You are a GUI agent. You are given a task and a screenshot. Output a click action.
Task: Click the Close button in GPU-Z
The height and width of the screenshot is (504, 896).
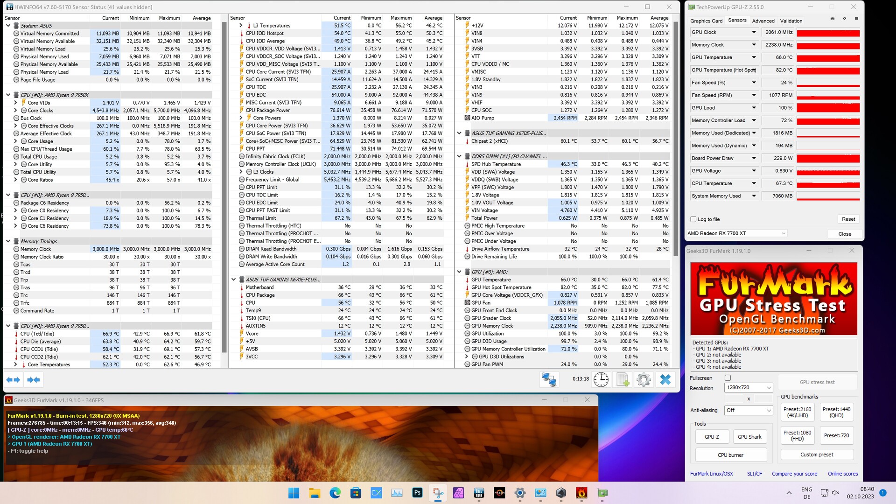click(x=845, y=234)
